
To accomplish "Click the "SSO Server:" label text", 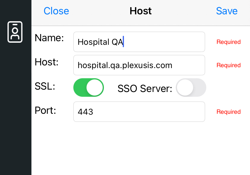I will pos(145,88).
